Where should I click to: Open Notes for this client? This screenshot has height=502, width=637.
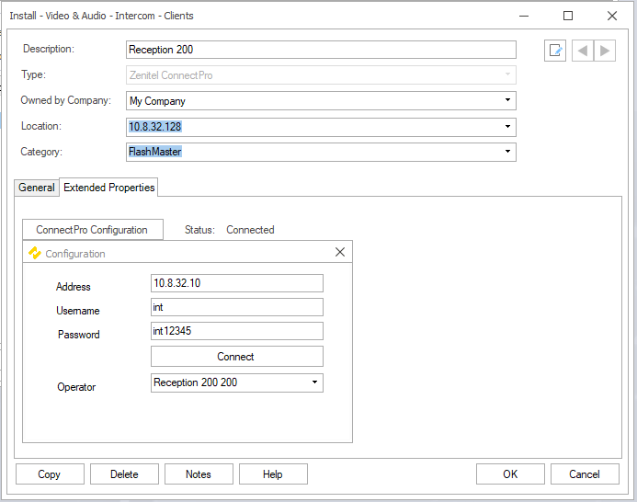(x=199, y=474)
